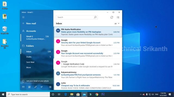This screenshot has height=97, width=174.
Task: Show More folders
Action: coord(37,67)
